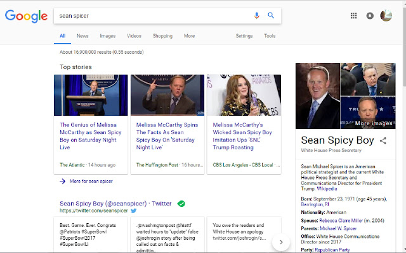Open the Google apps grid
This screenshot has width=406, height=253.
[x=353, y=16]
